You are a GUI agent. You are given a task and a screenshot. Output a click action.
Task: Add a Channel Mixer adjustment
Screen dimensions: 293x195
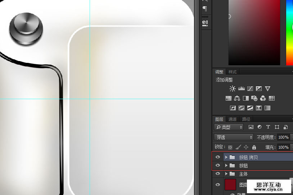[x=263, y=98]
